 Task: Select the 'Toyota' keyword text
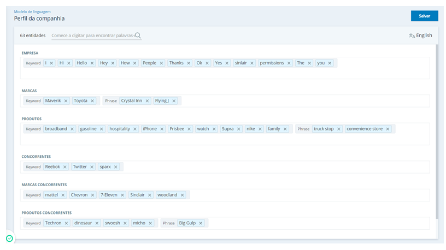pyautogui.click(x=80, y=100)
